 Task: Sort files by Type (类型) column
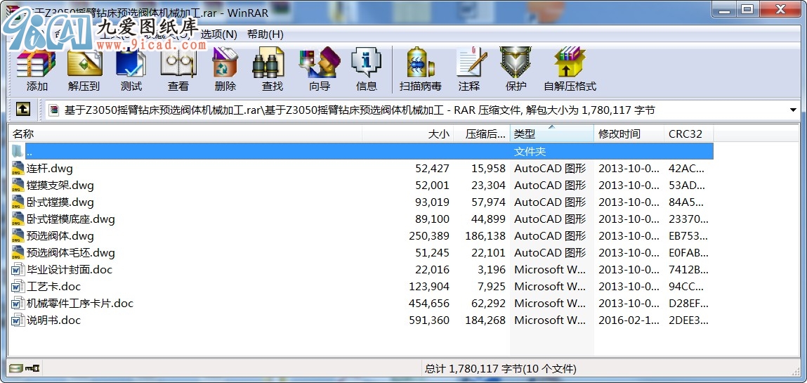coord(551,134)
